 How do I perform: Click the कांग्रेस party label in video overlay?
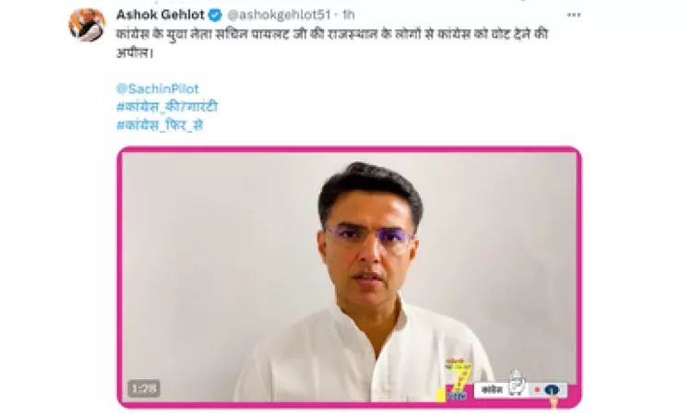[492, 390]
